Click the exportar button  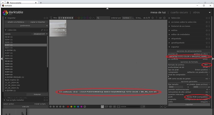189,104
